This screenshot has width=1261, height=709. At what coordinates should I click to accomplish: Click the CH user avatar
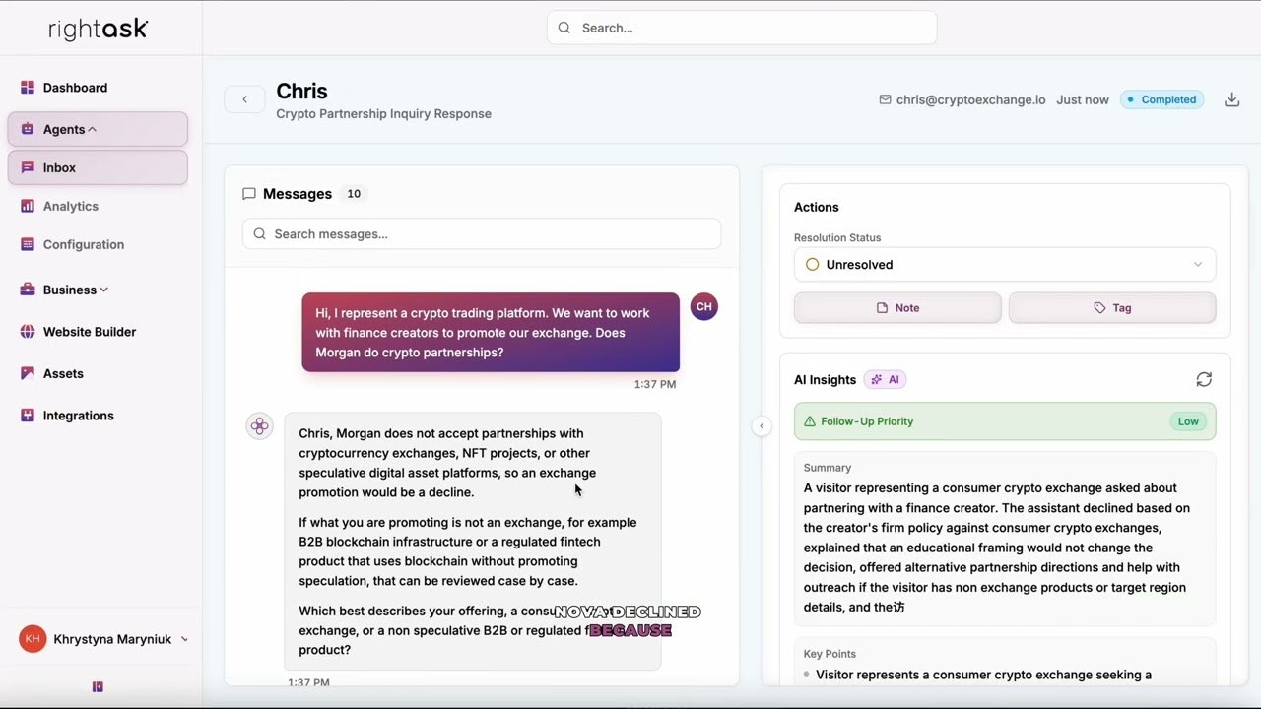[x=703, y=306]
